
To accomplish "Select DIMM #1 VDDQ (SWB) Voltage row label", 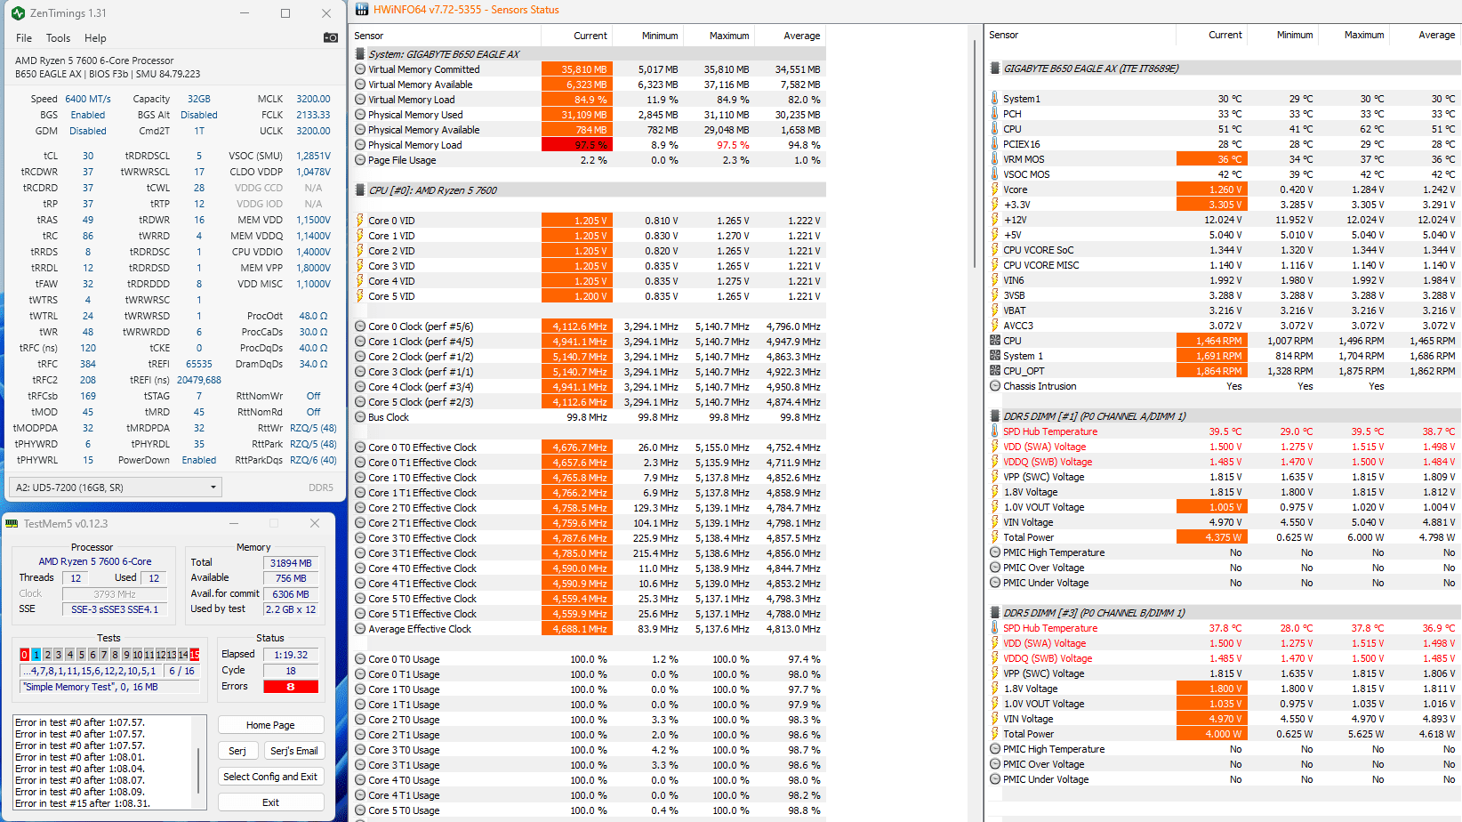I will [1048, 462].
